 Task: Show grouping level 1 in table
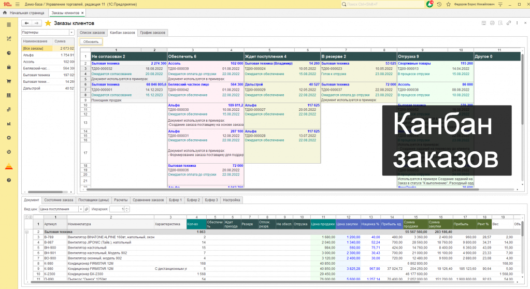[27, 217]
